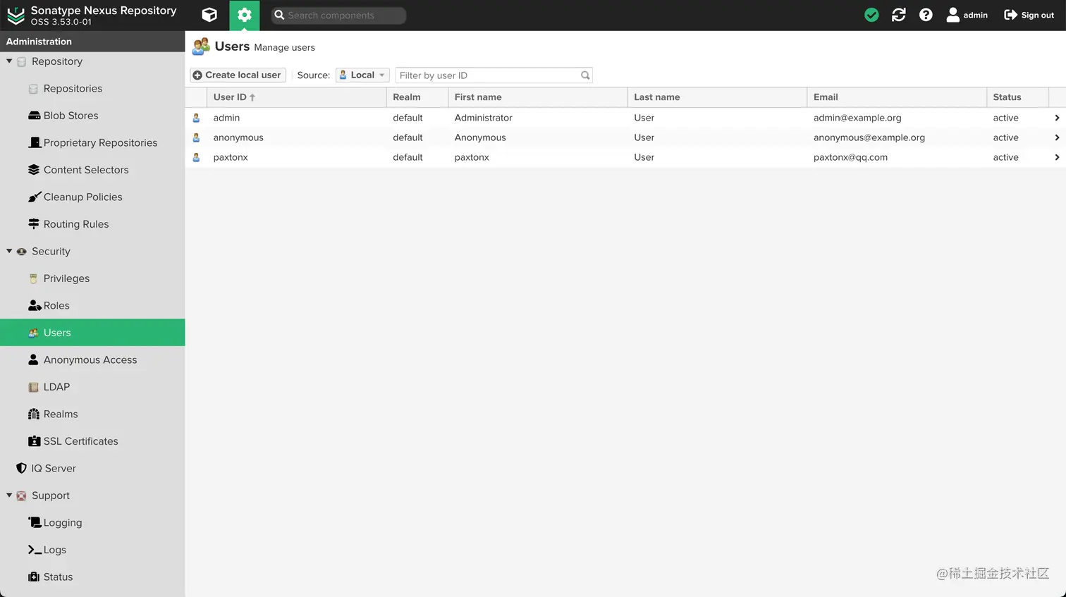Open Blob Stores in sidebar
Viewport: 1066px width, 597px height.
click(71, 116)
